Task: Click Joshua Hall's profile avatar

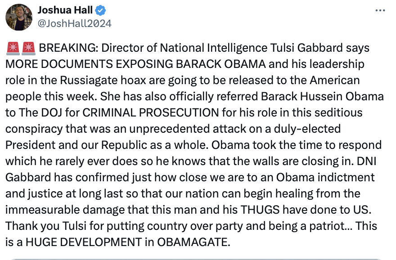Action: point(19,17)
